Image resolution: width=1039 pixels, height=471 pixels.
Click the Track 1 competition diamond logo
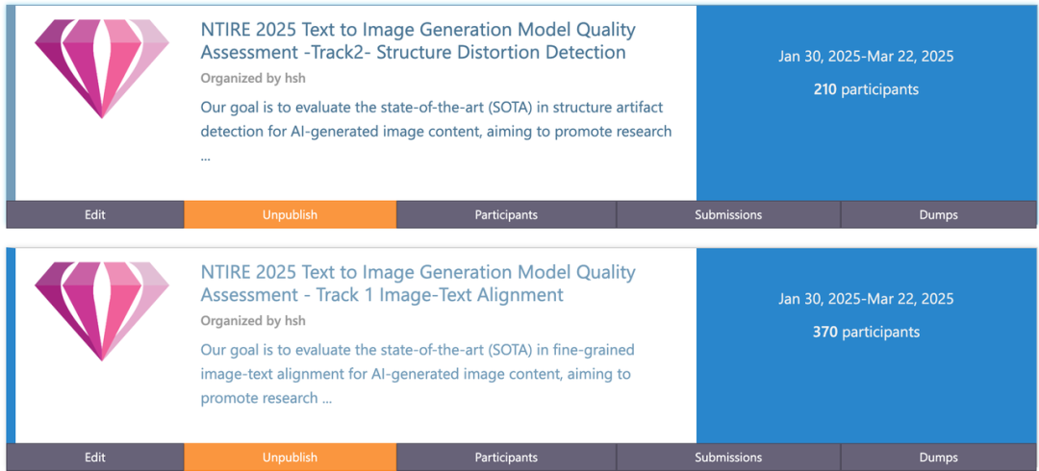[102, 310]
